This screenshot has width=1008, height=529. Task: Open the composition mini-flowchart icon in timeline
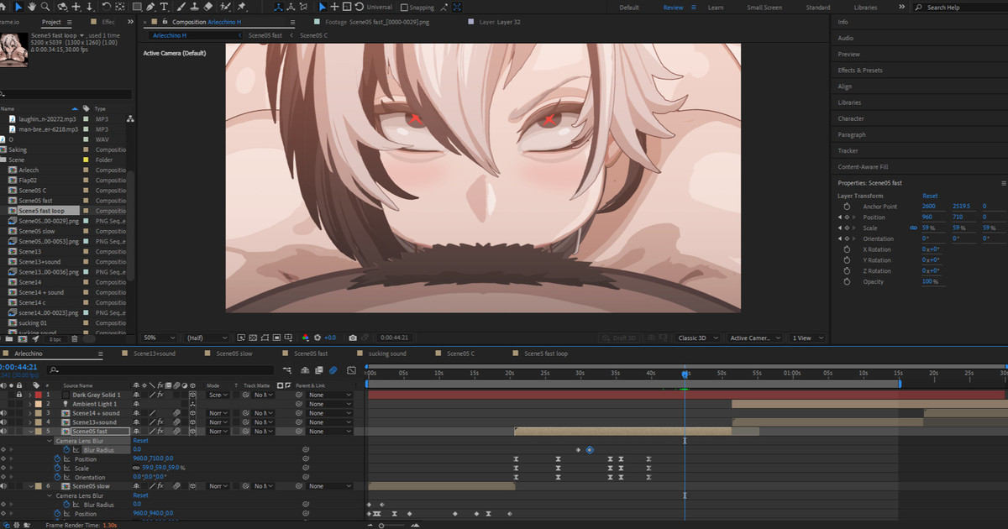coord(286,370)
